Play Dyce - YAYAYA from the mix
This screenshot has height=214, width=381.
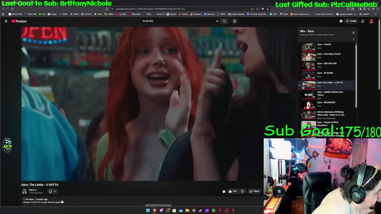pos(327,47)
